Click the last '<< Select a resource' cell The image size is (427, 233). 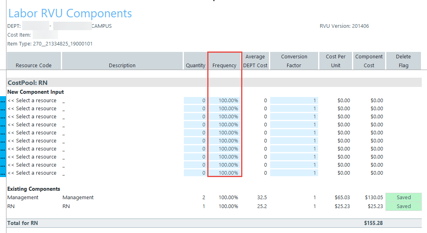(x=32, y=173)
